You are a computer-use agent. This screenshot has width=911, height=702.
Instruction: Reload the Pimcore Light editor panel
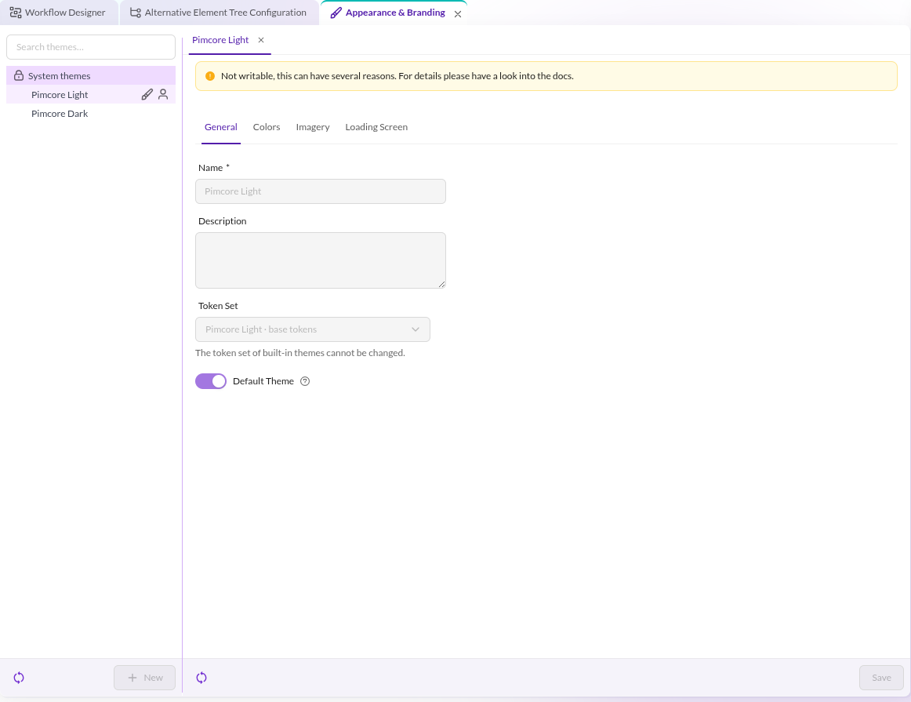201,678
